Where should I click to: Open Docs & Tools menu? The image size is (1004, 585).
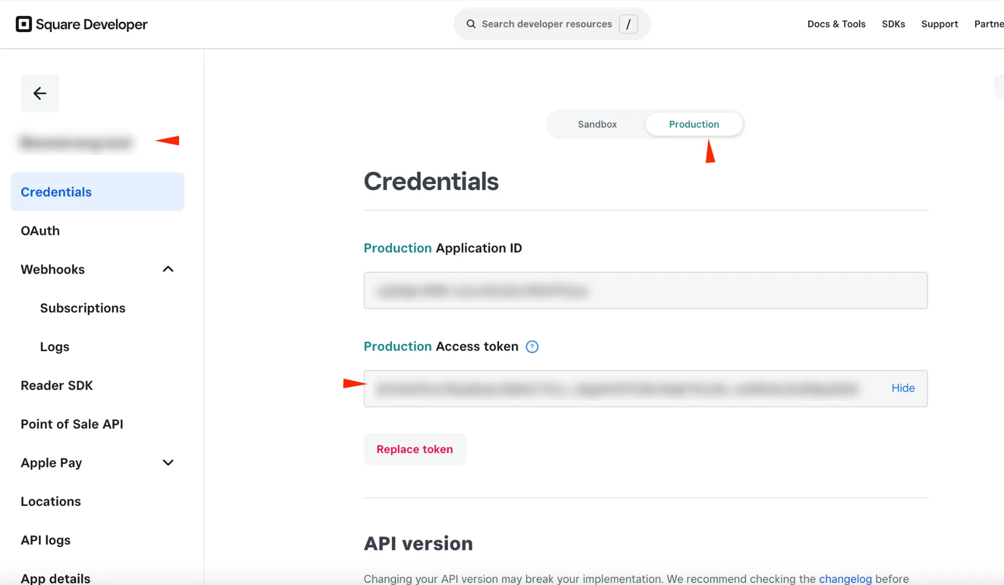(836, 24)
